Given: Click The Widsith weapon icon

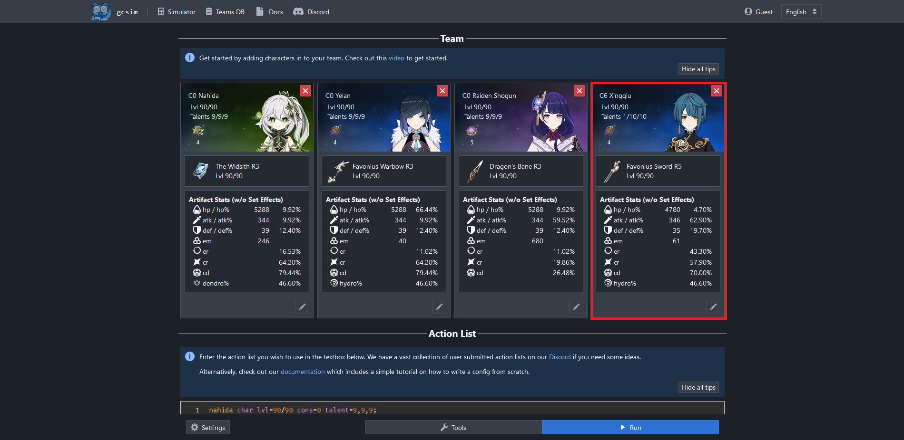Looking at the screenshot, I should tap(201, 171).
